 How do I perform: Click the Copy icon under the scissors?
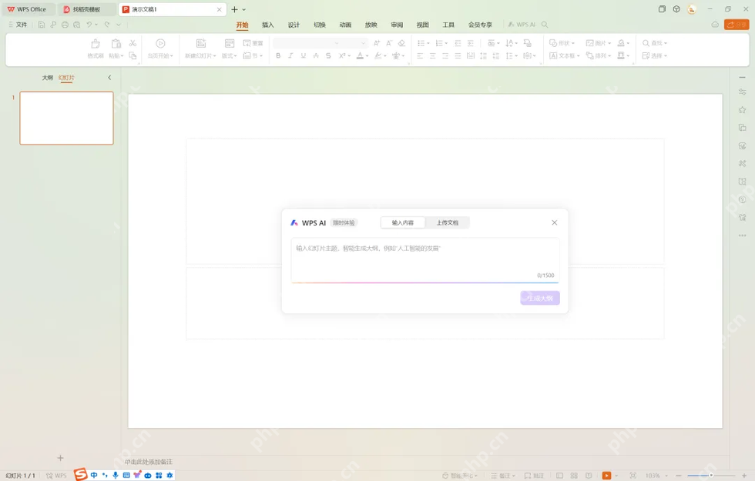[x=133, y=55]
